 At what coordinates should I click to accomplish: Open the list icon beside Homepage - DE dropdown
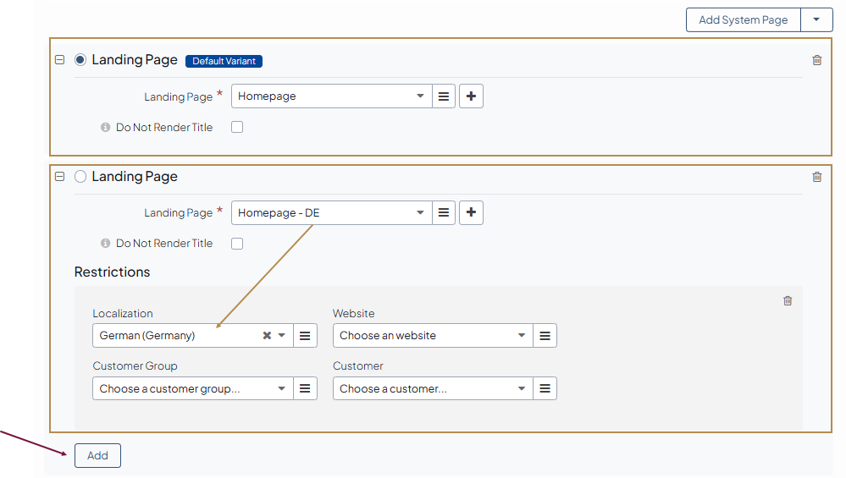pyautogui.click(x=444, y=213)
